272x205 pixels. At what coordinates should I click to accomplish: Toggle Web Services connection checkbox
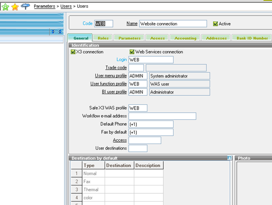(132, 52)
